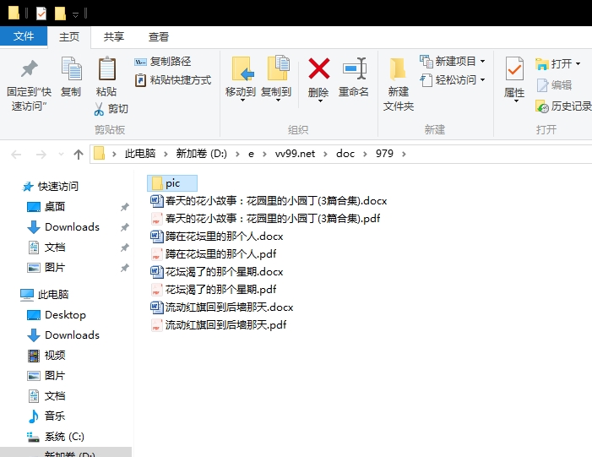Click 此电脑 in address bar
Image resolution: width=592 pixels, height=457 pixels.
[140, 154]
